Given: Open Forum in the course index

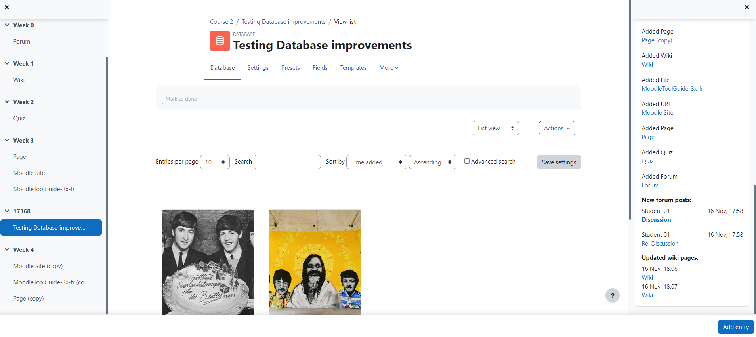Looking at the screenshot, I should click(x=22, y=42).
